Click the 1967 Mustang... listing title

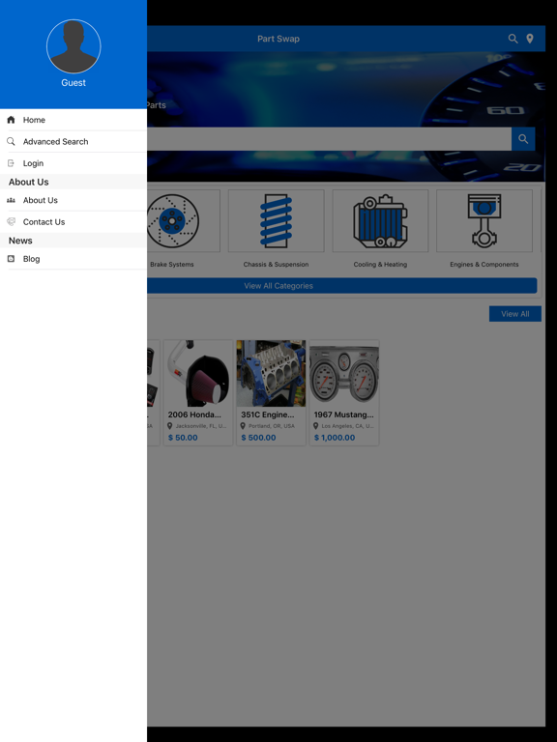[x=344, y=414]
